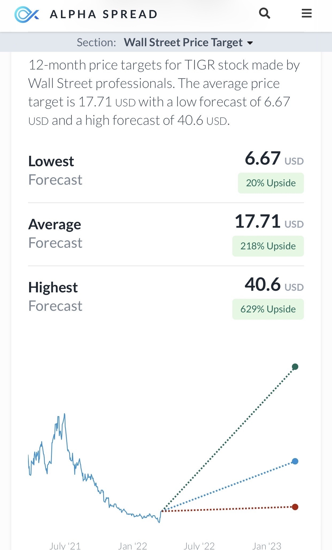Click the Section label
This screenshot has width=332, height=550.
pyautogui.click(x=96, y=42)
